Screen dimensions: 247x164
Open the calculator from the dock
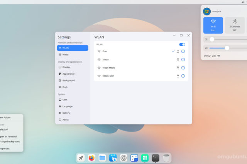pyautogui.click(x=134, y=157)
